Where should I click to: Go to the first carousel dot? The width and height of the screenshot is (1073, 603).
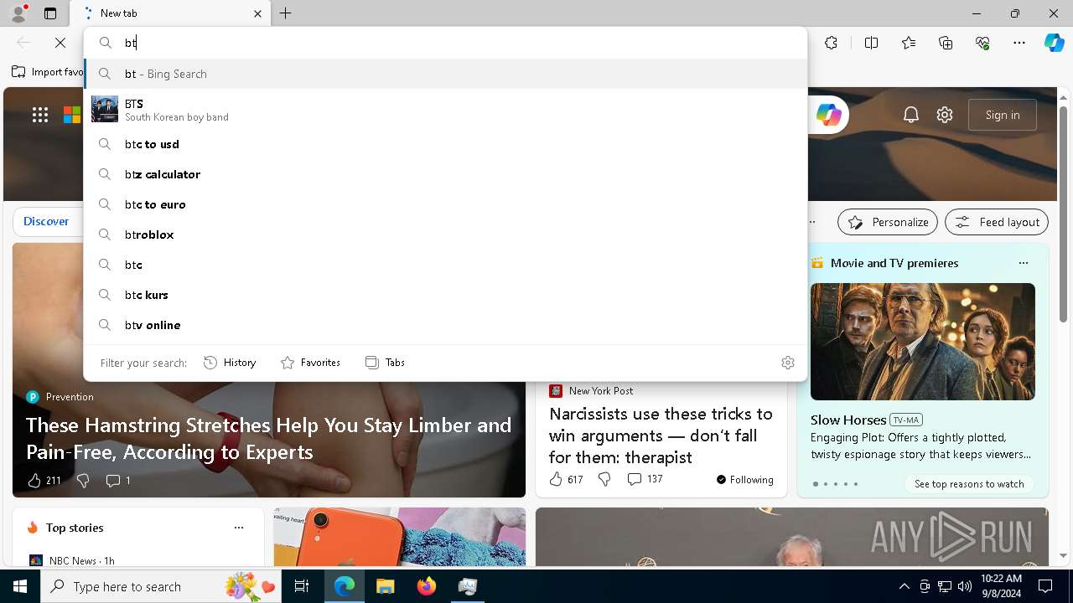point(816,484)
